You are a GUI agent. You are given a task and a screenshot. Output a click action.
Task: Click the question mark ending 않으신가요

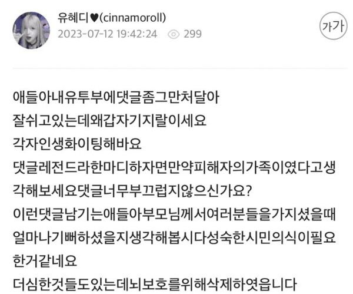(x=248, y=191)
